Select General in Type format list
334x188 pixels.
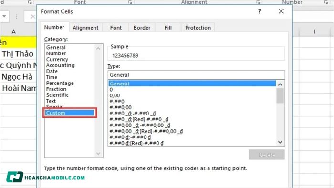click(192, 84)
